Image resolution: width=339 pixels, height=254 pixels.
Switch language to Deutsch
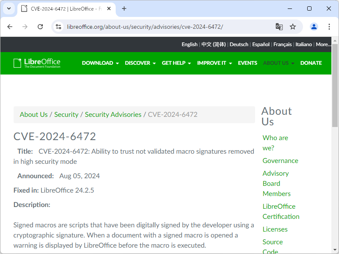239,44
